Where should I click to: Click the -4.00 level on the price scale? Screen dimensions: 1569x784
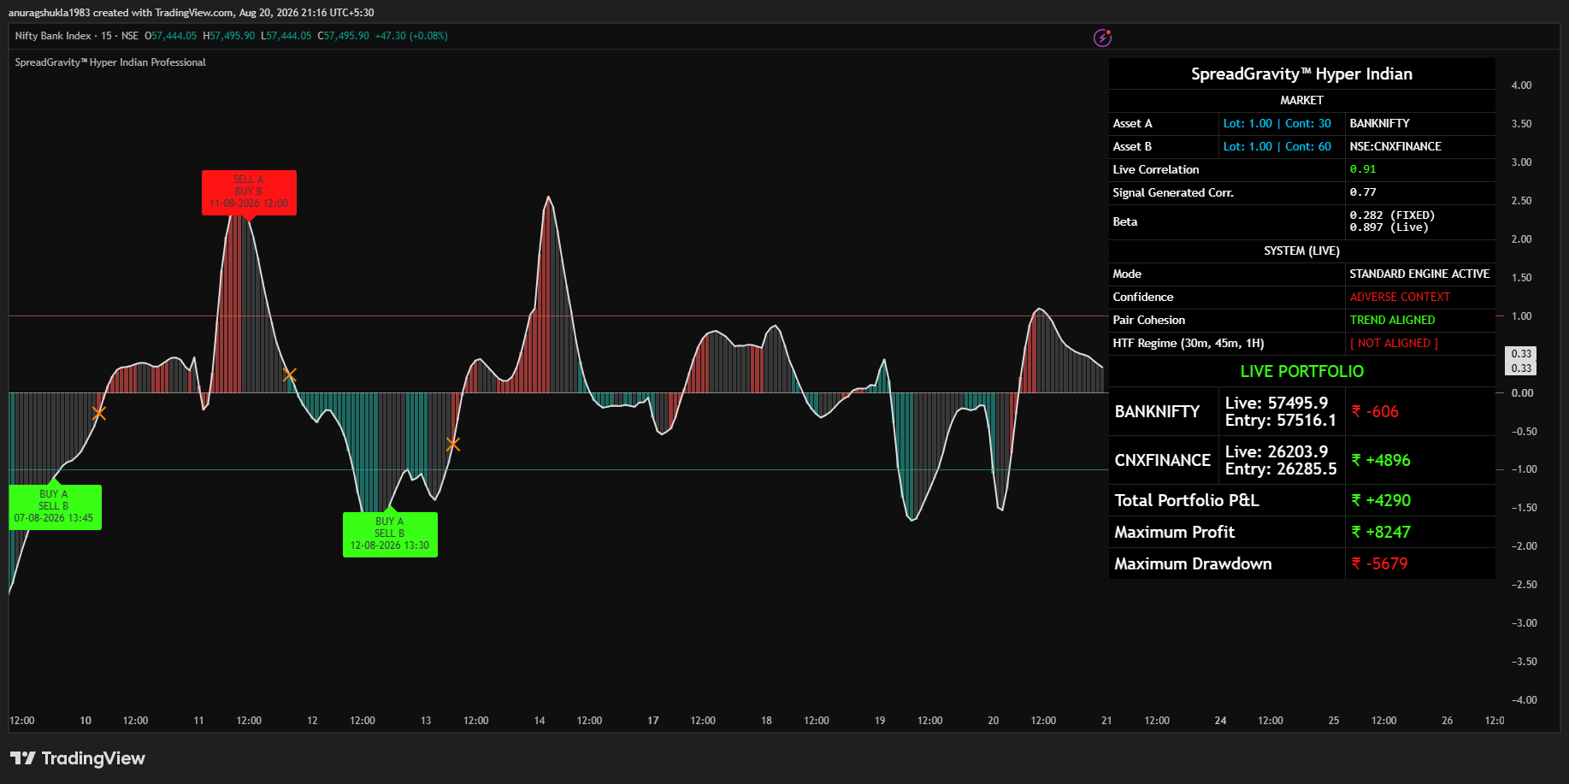pyautogui.click(x=1523, y=700)
